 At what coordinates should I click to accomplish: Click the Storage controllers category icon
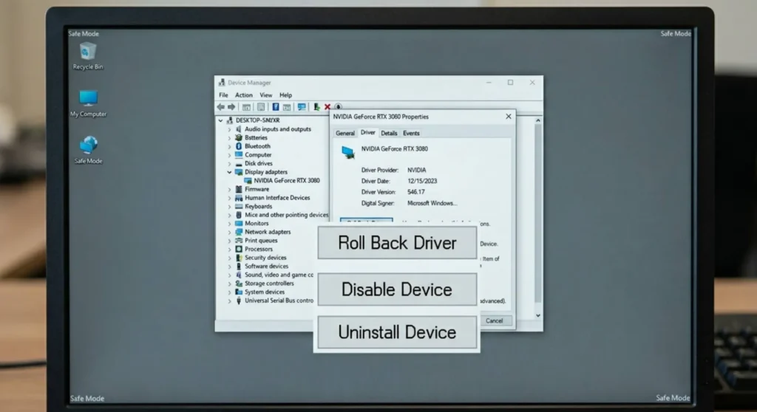(239, 284)
